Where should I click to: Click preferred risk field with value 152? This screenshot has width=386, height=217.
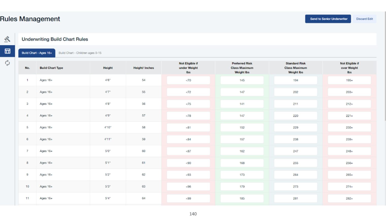coord(242,128)
